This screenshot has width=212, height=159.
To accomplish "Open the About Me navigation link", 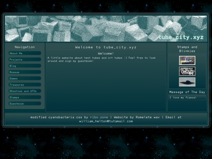I will 25,53.
